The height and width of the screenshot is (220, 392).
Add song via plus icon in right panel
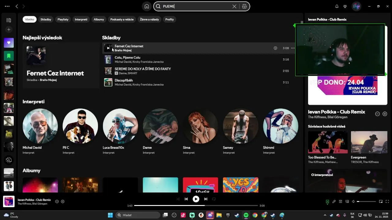tap(385, 114)
